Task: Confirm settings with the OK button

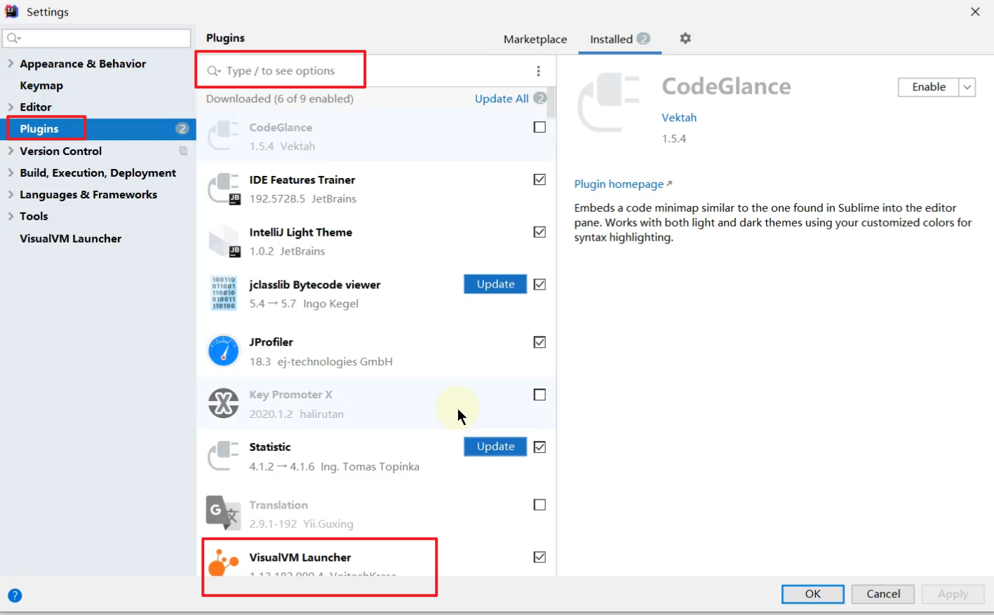Action: tap(813, 594)
